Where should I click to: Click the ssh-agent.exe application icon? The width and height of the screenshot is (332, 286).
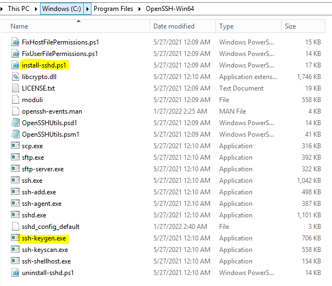[15, 203]
